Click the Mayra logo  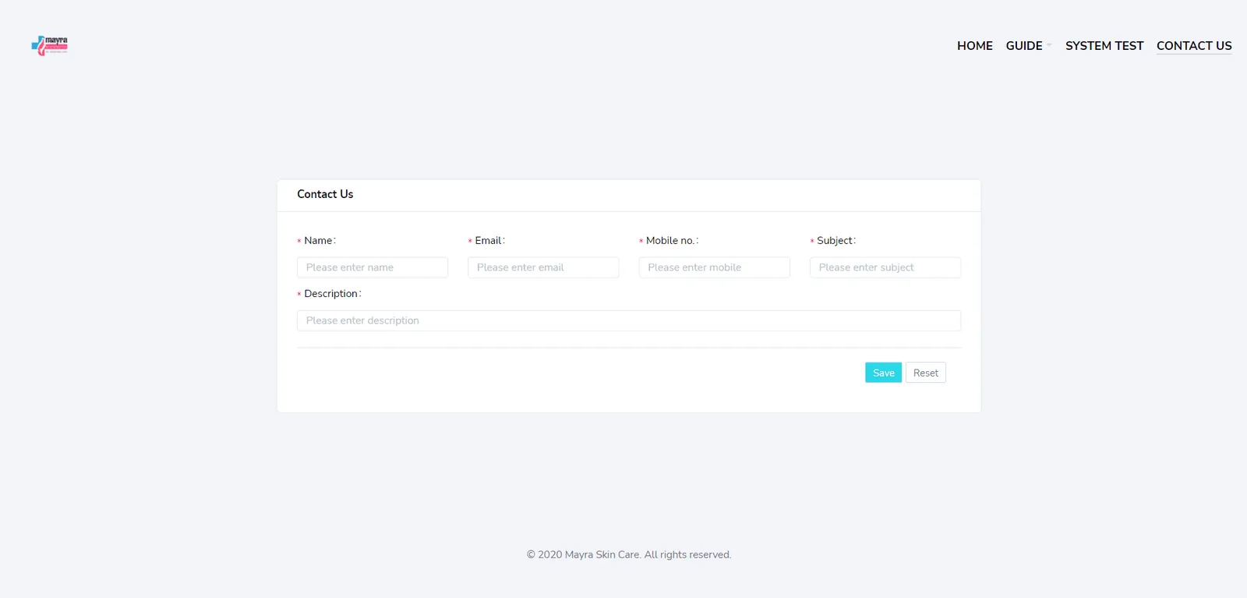click(x=50, y=45)
